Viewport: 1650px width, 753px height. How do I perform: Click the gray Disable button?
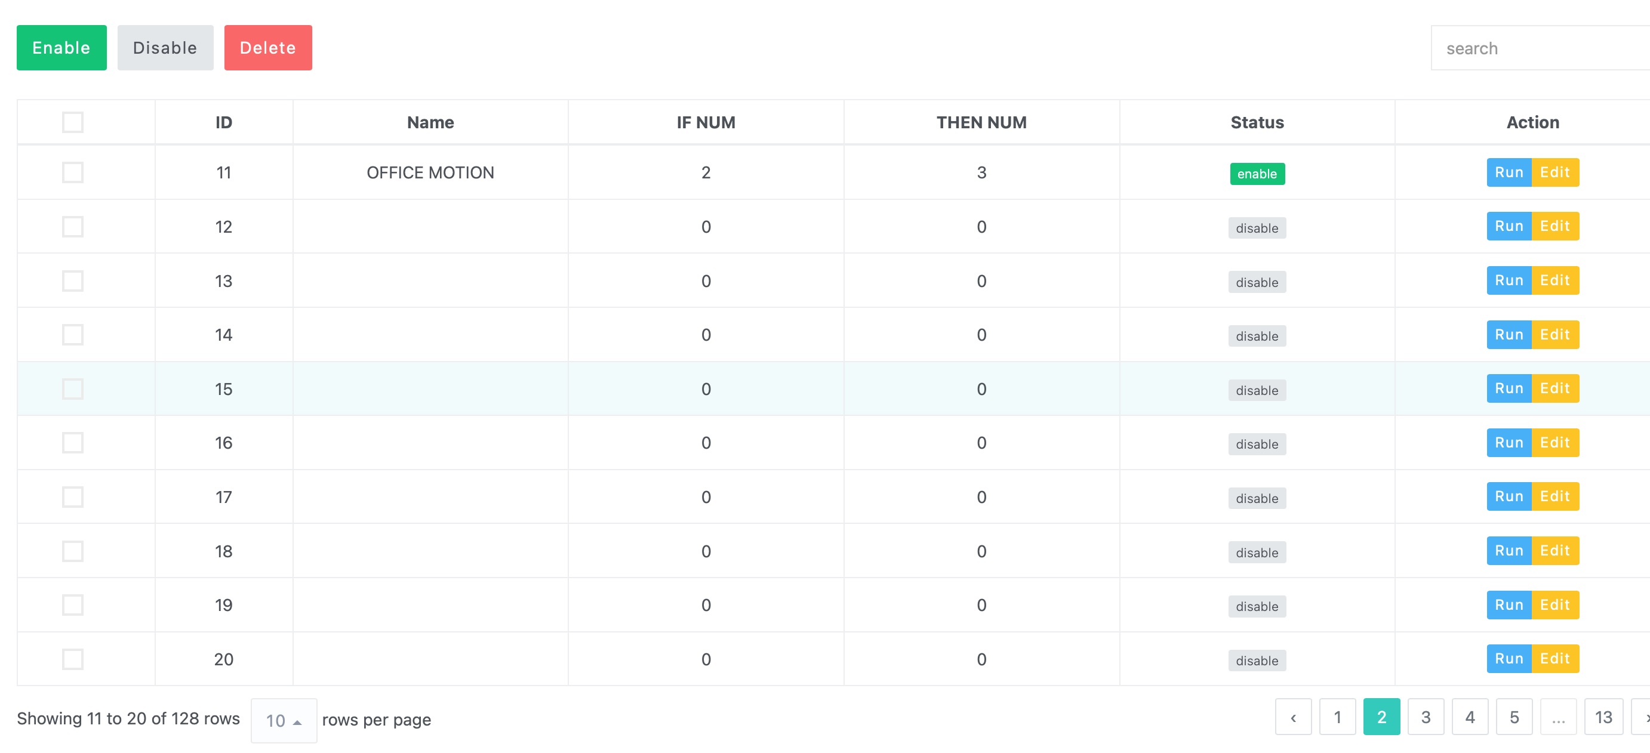[165, 48]
